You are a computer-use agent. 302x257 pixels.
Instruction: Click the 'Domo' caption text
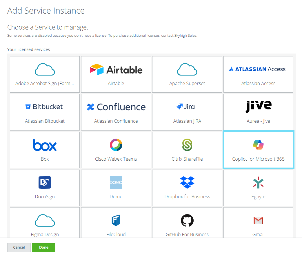[x=116, y=197]
